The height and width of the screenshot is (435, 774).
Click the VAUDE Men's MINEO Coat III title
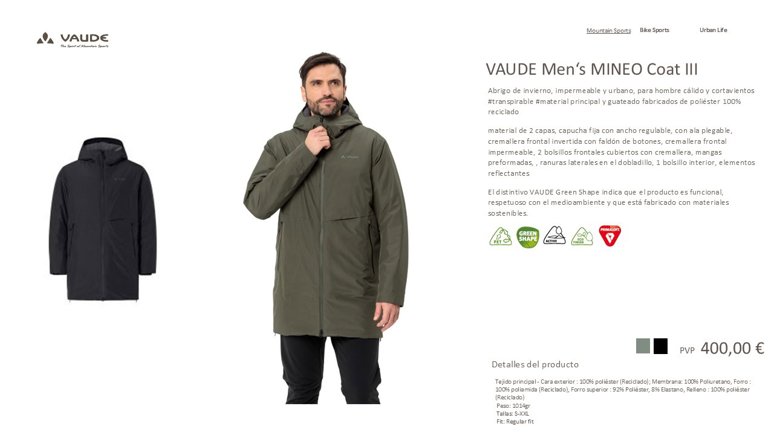coord(592,69)
